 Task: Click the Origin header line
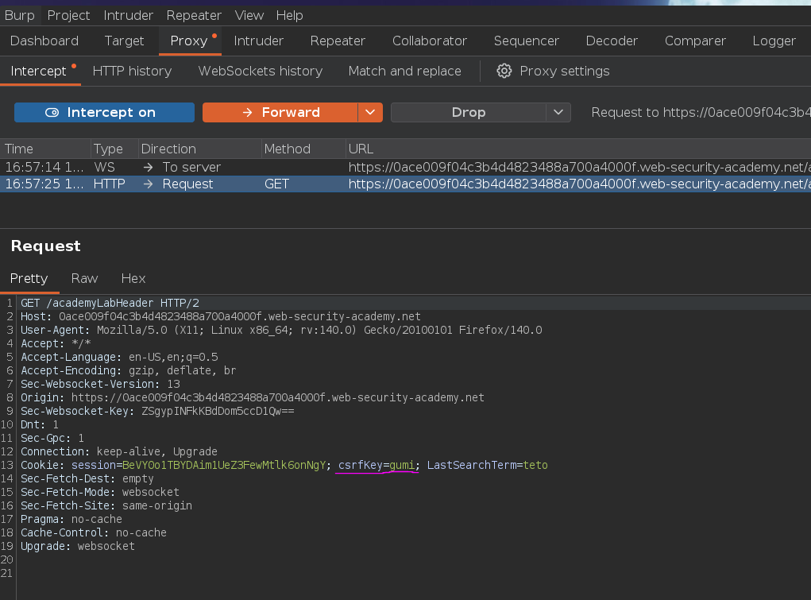click(x=253, y=397)
